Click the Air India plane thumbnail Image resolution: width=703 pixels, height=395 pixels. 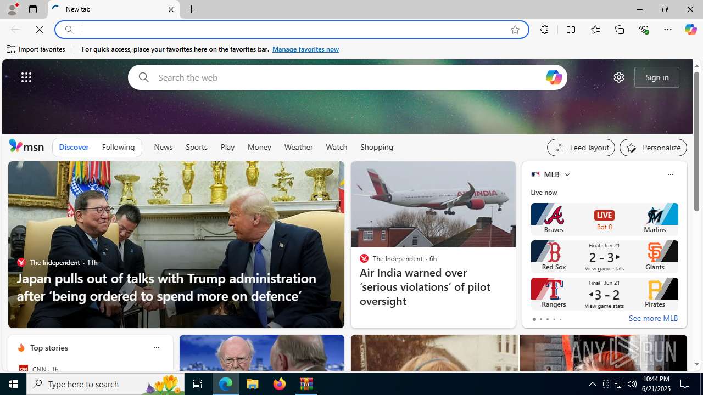[x=433, y=204]
